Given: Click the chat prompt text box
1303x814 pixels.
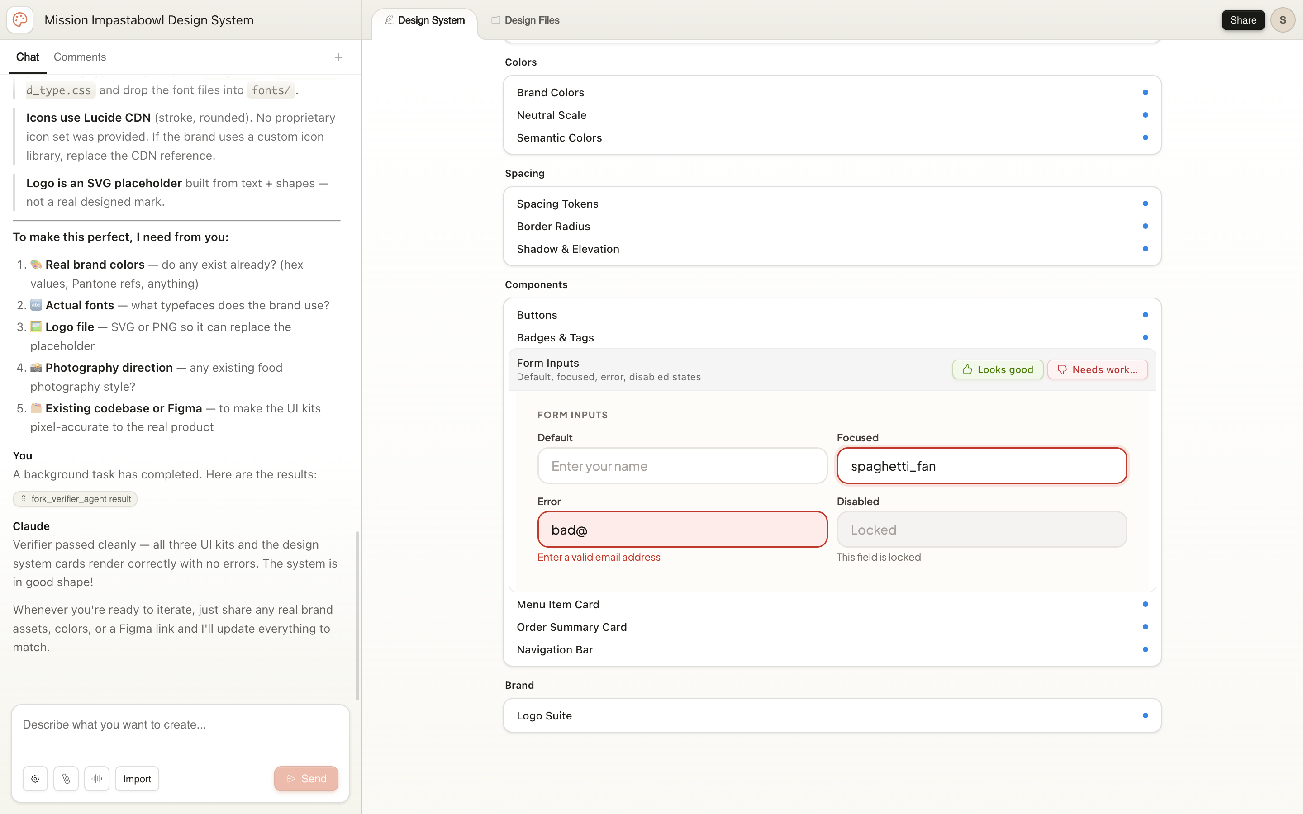Looking at the screenshot, I should coord(181,733).
